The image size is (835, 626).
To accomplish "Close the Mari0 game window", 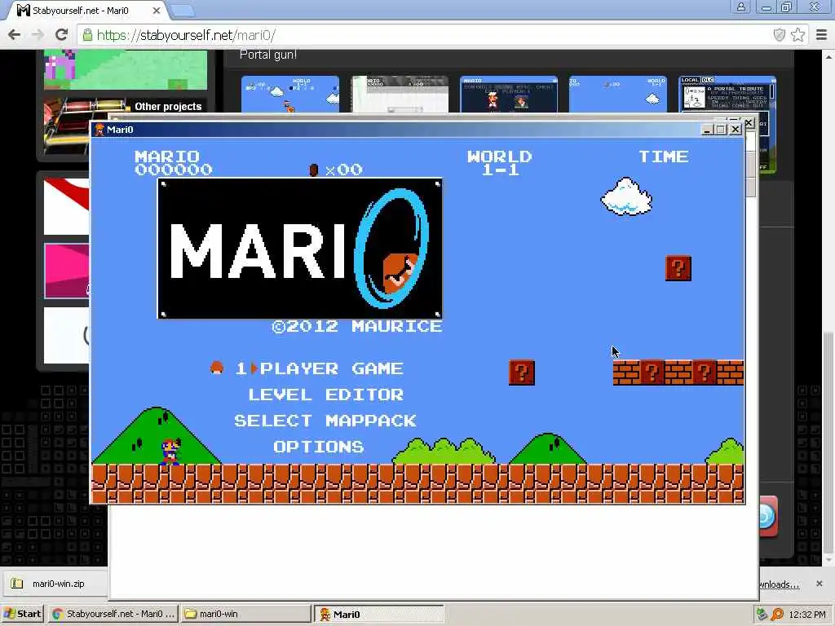I will pyautogui.click(x=736, y=130).
